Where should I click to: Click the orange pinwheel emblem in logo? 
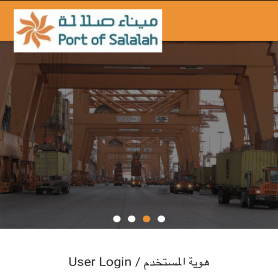(35, 30)
